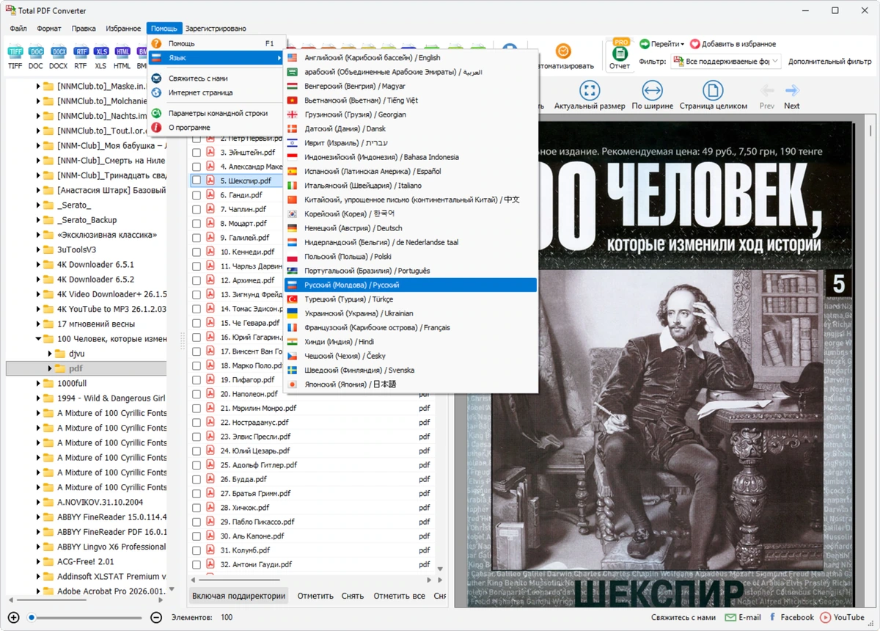Open the 'Интернет страница' menu entry

click(x=215, y=92)
